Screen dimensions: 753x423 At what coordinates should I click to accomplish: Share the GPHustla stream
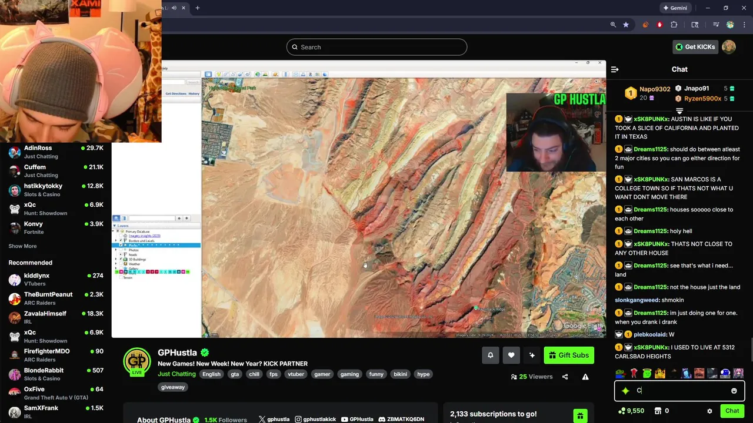565,377
